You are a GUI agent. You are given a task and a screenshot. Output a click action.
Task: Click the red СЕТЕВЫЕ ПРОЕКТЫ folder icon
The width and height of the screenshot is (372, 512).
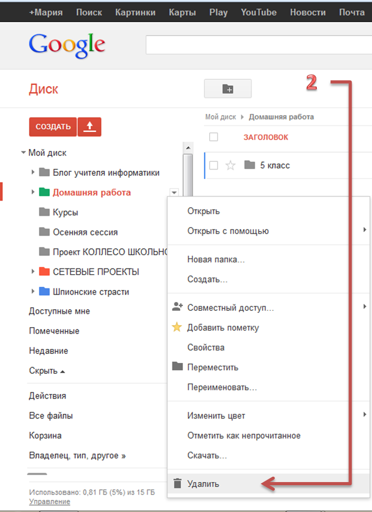click(x=44, y=271)
